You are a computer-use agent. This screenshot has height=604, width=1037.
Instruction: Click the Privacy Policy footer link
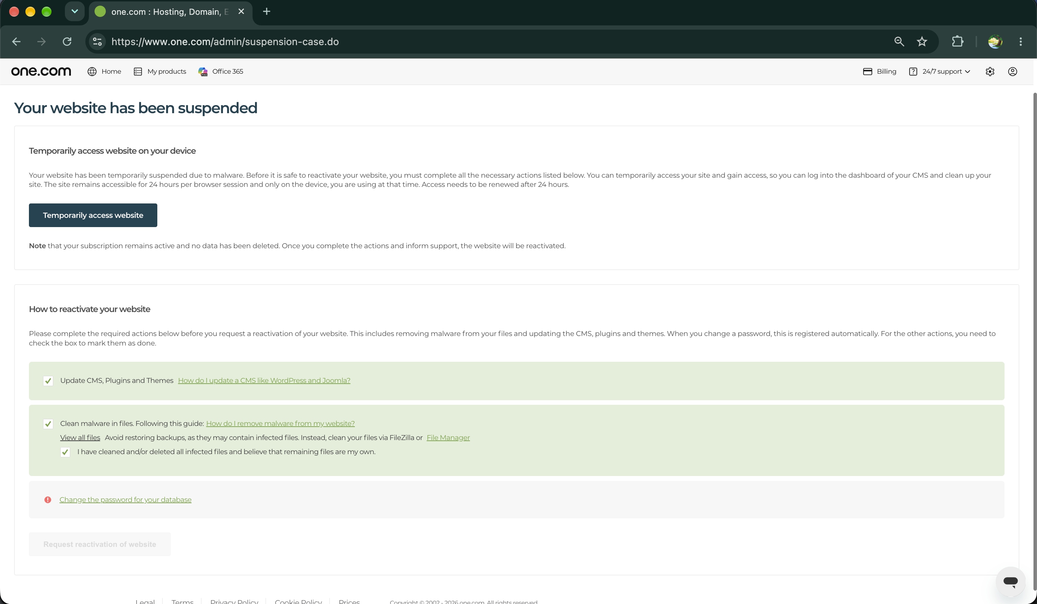[234, 601]
